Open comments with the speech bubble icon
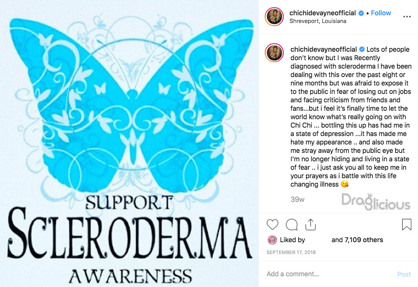This screenshot has height=287, width=418. pyautogui.click(x=292, y=225)
